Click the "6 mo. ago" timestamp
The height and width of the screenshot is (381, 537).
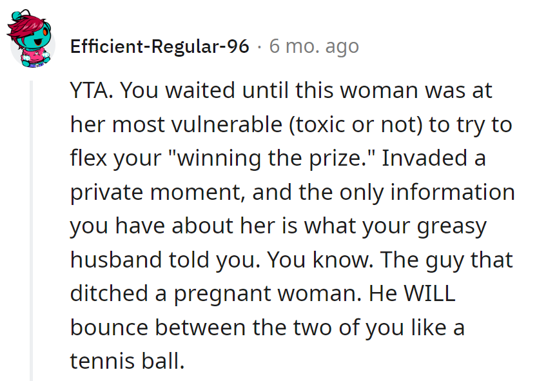pyautogui.click(x=313, y=46)
